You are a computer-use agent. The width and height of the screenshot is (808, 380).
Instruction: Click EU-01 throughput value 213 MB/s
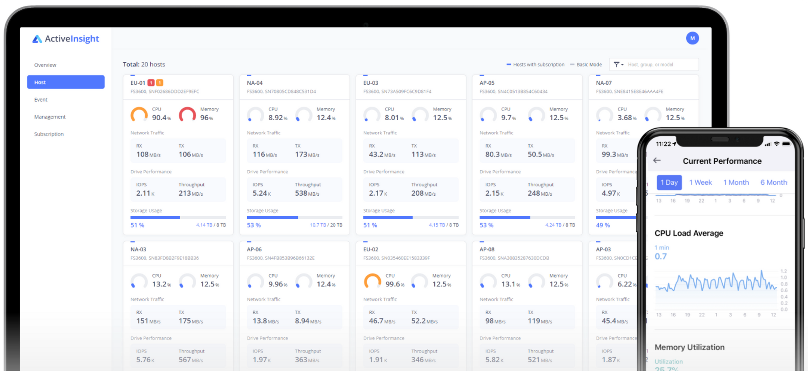(x=191, y=193)
